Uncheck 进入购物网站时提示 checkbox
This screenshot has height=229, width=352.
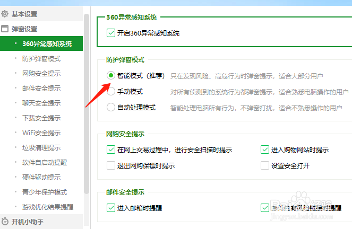pyautogui.click(x=265, y=149)
